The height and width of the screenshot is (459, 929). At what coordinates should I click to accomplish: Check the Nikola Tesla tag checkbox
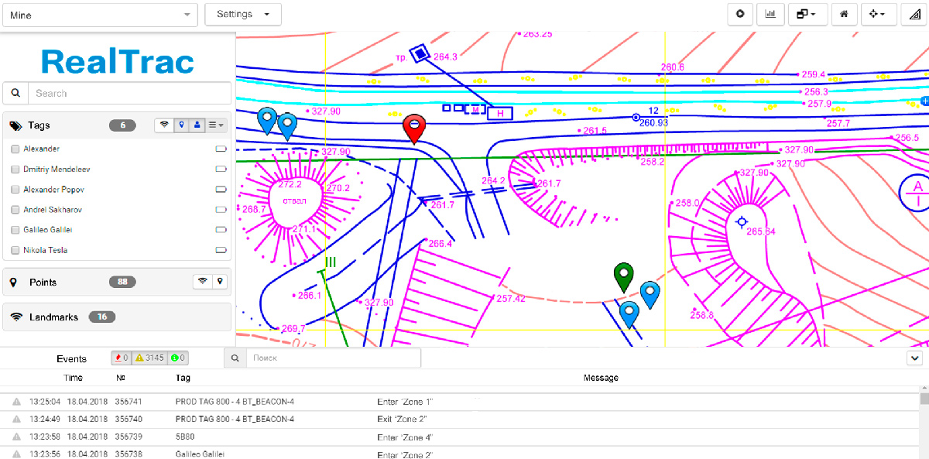click(15, 250)
